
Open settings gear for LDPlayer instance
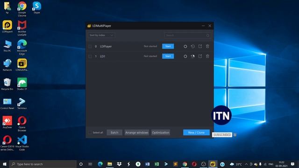185,46
